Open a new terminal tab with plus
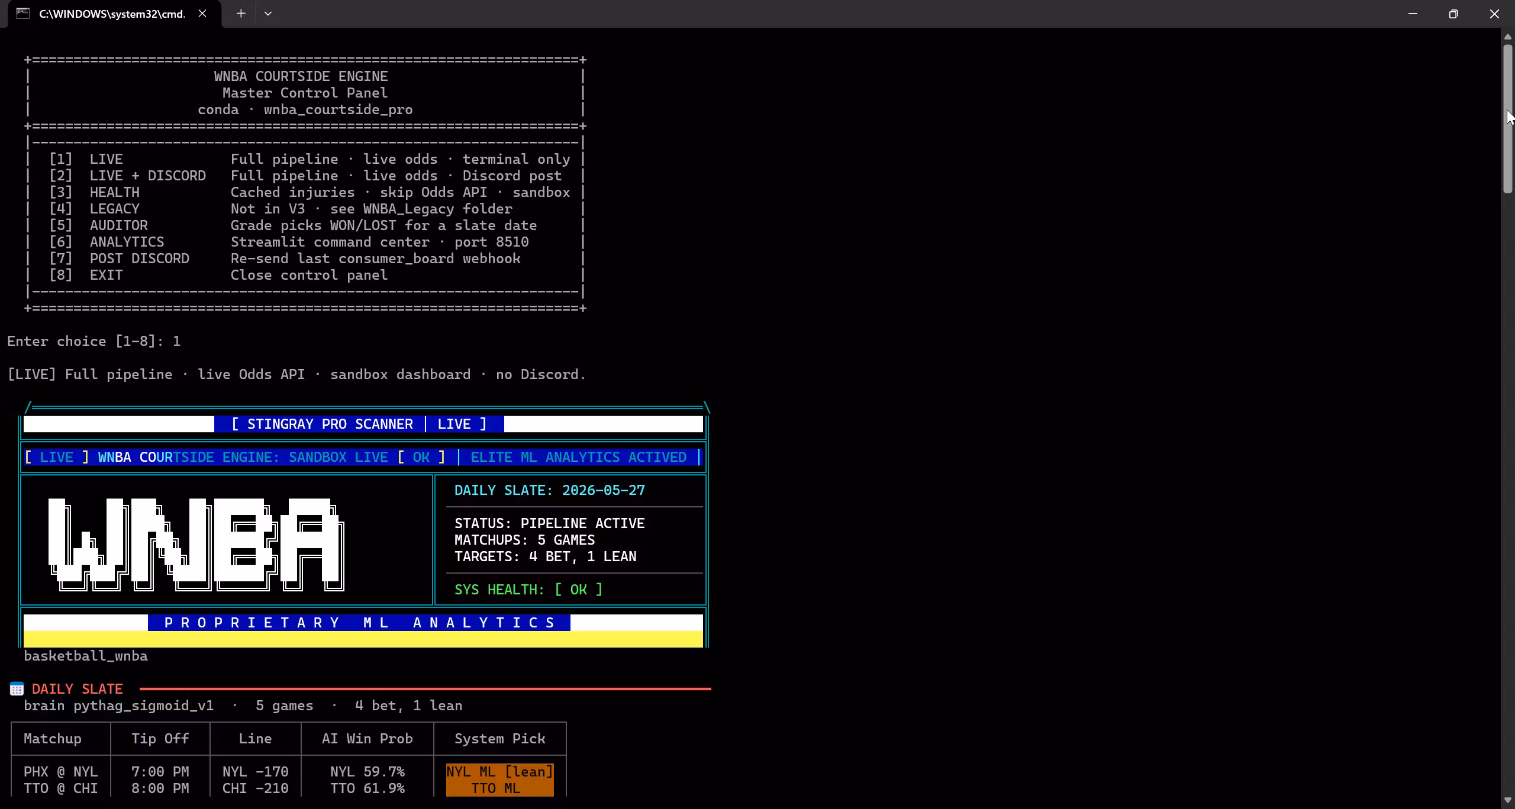This screenshot has height=809, width=1515. [241, 14]
